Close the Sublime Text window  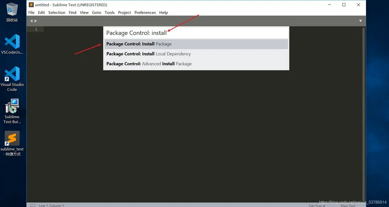358,5
